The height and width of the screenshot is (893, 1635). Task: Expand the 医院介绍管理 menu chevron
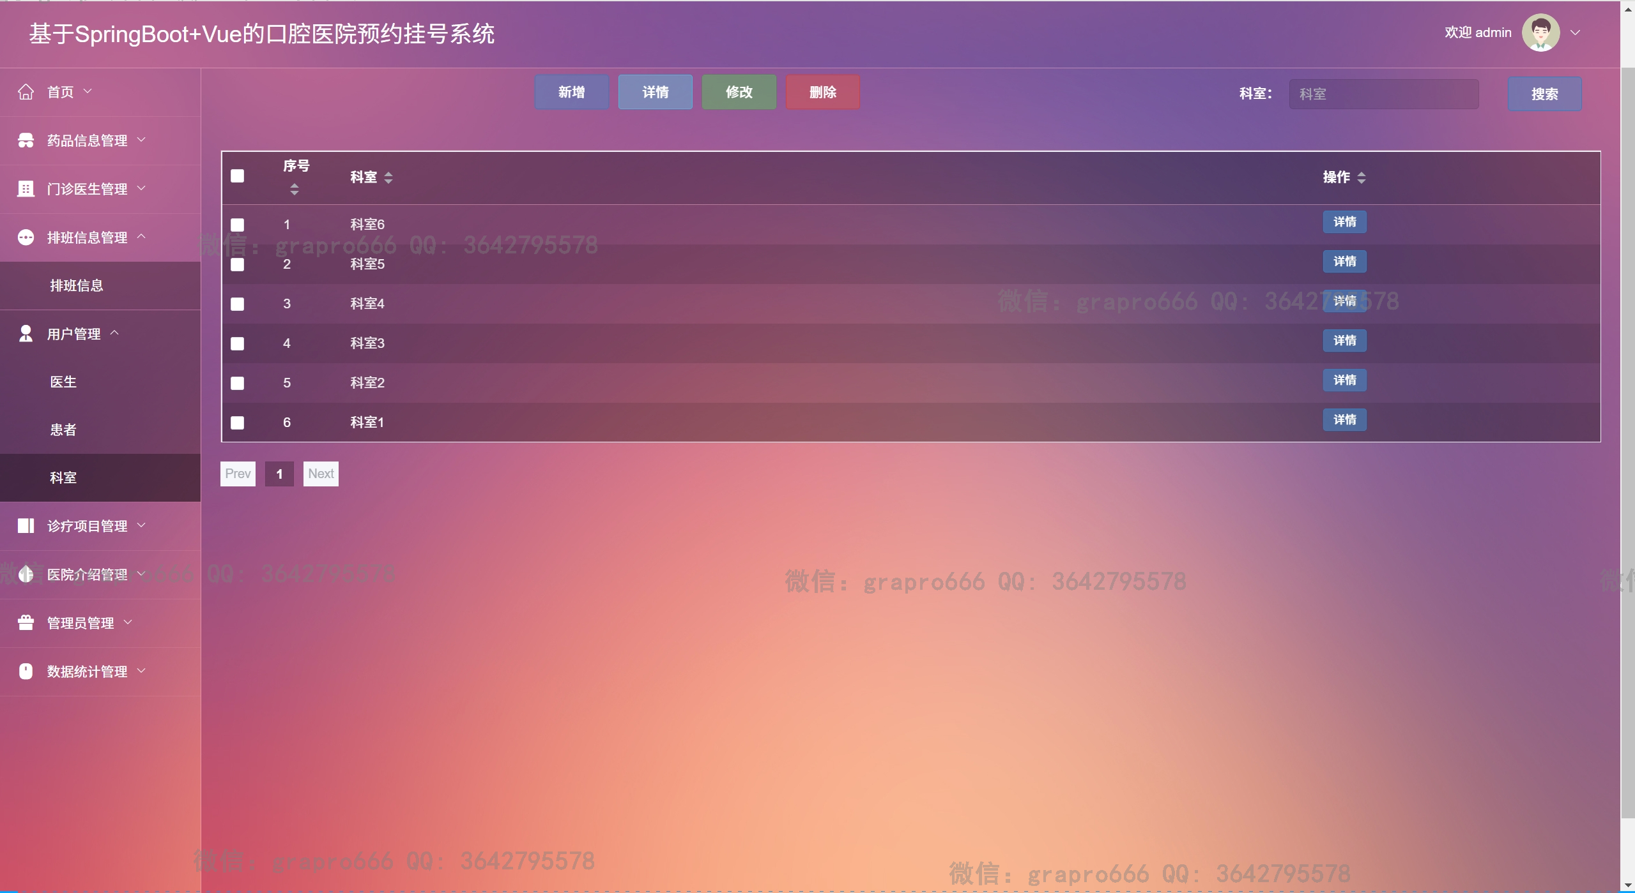141,574
